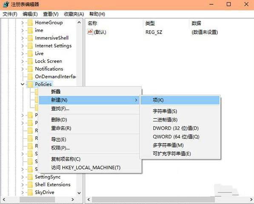Expand the Lock Screen key

pos(23,61)
